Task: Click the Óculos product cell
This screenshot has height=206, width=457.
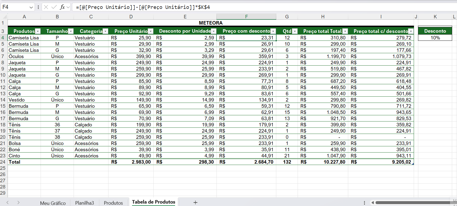Action: pos(24,56)
